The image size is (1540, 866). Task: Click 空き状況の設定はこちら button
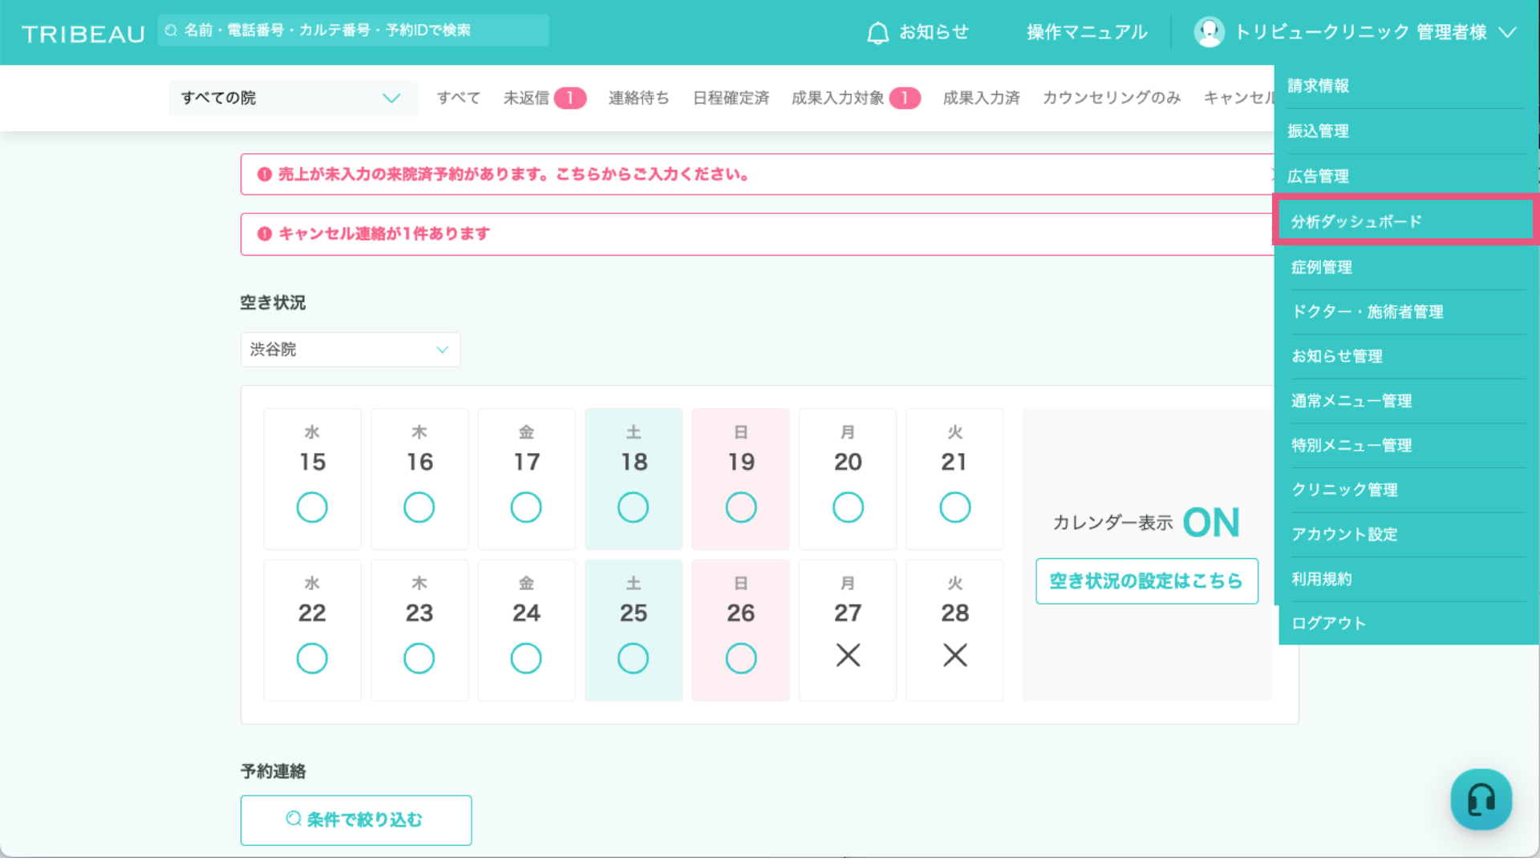click(x=1146, y=581)
